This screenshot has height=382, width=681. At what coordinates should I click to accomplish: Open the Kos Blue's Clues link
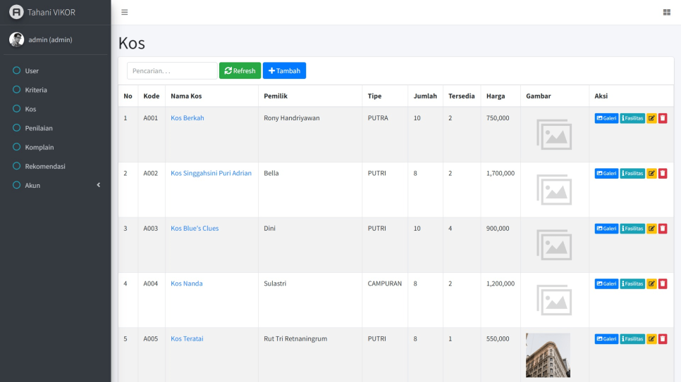(x=195, y=229)
